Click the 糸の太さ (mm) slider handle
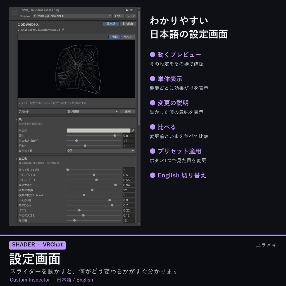 coord(77,141)
